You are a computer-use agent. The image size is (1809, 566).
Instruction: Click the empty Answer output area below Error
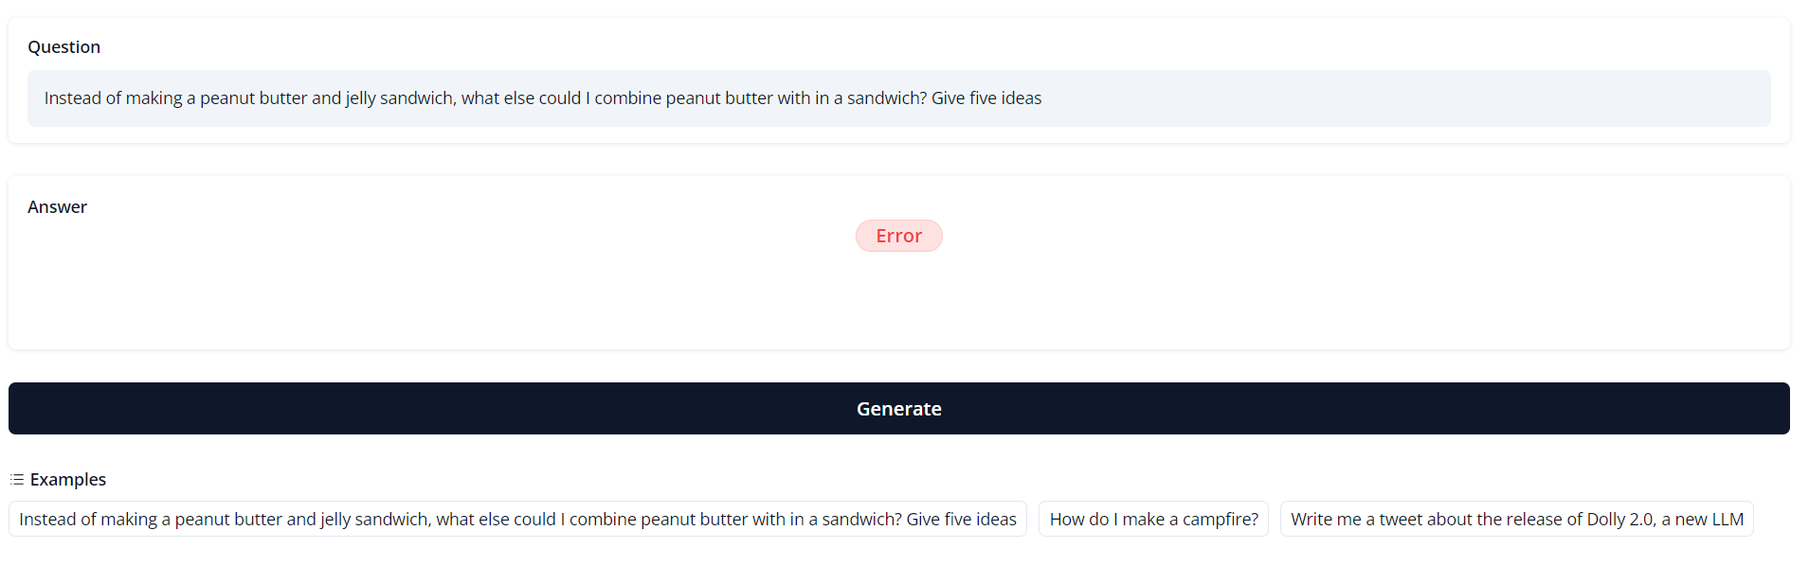click(x=898, y=303)
